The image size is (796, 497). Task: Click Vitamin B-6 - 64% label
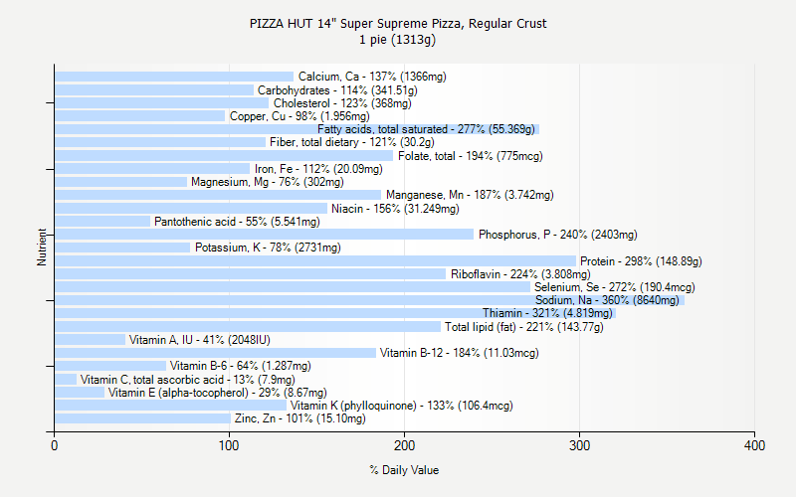240,366
